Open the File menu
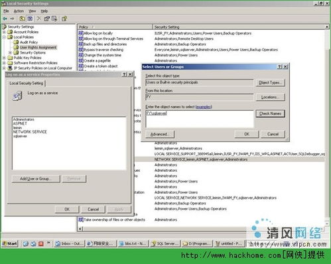This screenshot has height=264, width=331. coord(6,11)
